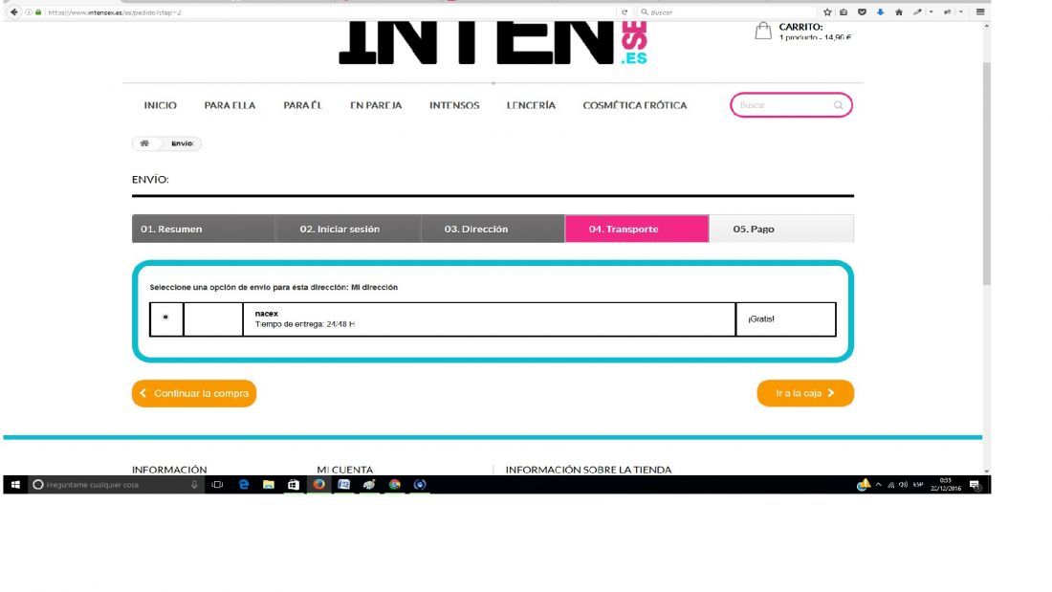Viewport: 1052px width, 592px height.
Task: Open the shopping cart bag icon
Action: click(763, 31)
